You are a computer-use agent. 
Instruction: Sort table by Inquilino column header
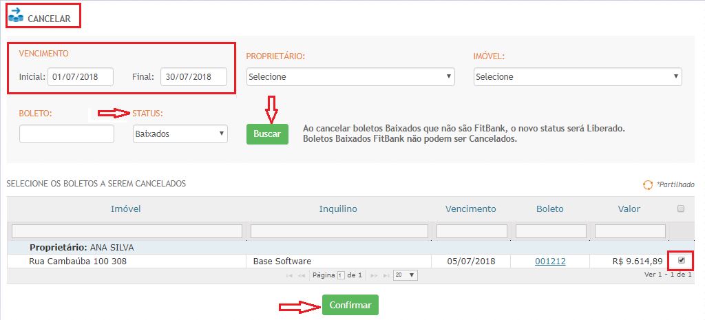[x=338, y=209]
